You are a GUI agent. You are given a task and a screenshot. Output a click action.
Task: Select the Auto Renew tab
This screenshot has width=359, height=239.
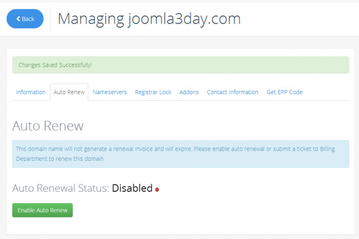click(x=69, y=92)
